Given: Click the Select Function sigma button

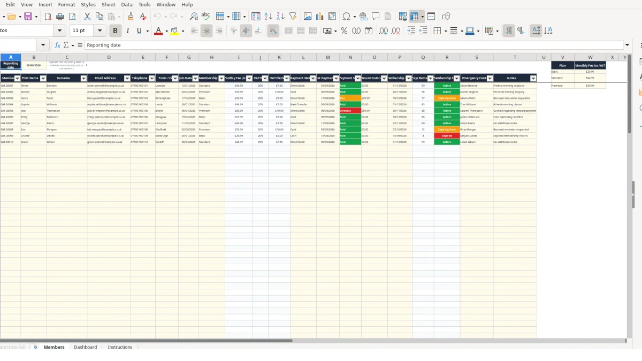Looking at the screenshot, I should 66,45.
